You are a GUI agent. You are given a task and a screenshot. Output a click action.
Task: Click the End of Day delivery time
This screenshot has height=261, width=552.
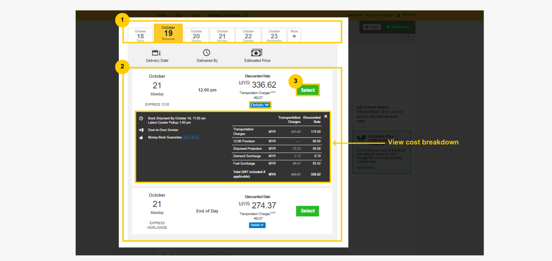(x=207, y=211)
